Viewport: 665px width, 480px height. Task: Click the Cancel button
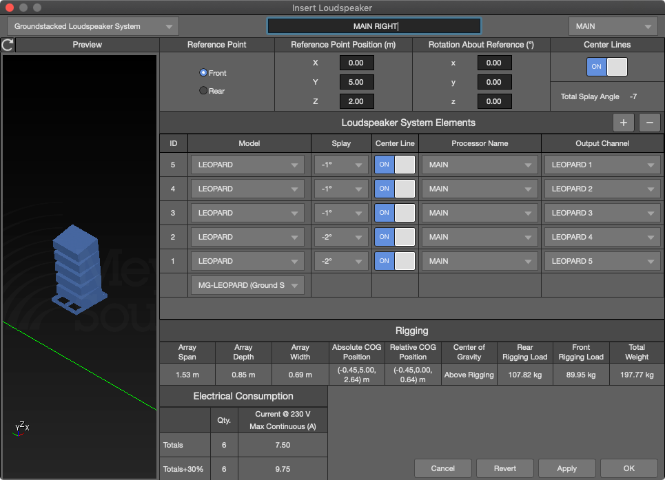(443, 468)
